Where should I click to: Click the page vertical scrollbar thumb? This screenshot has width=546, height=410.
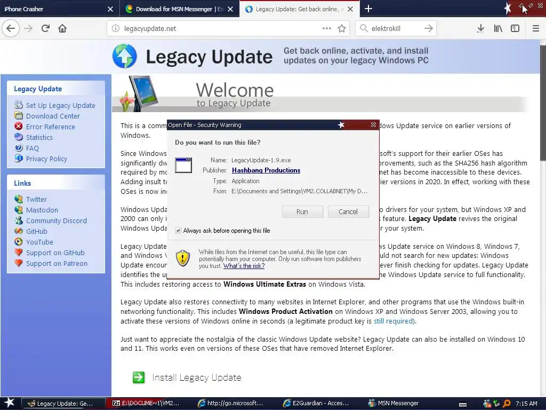tap(542, 103)
